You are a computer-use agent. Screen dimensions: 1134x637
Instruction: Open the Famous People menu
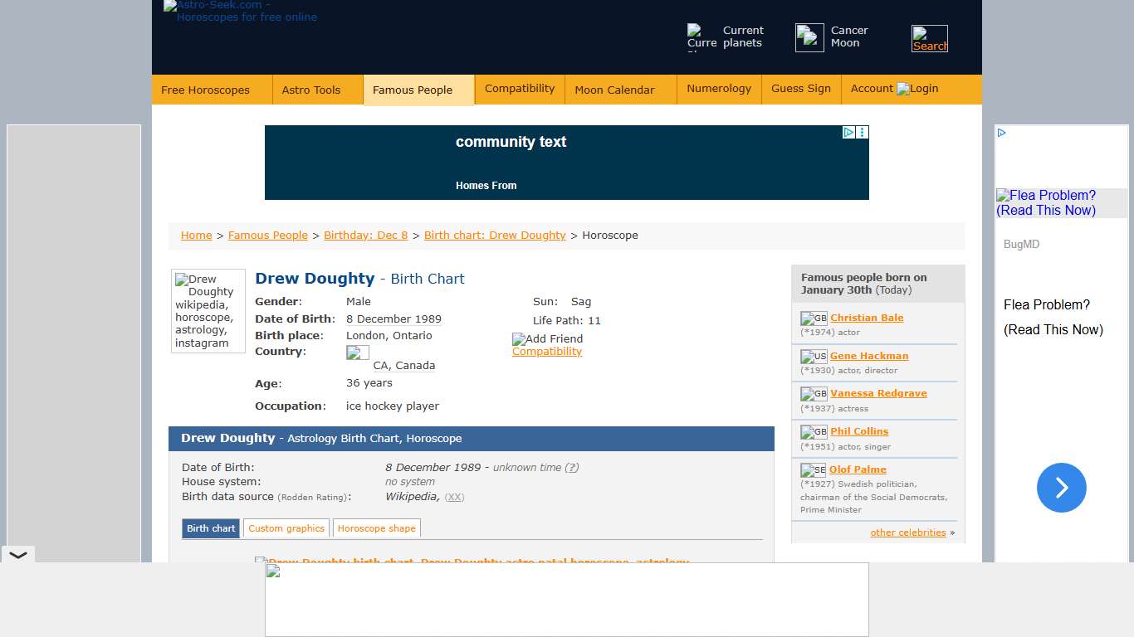[413, 90]
